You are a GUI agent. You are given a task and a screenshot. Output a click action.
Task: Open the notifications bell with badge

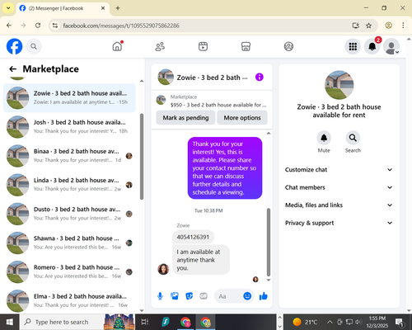point(372,46)
